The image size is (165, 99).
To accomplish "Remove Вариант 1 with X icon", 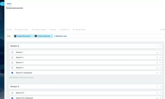I will (x=160, y=52).
